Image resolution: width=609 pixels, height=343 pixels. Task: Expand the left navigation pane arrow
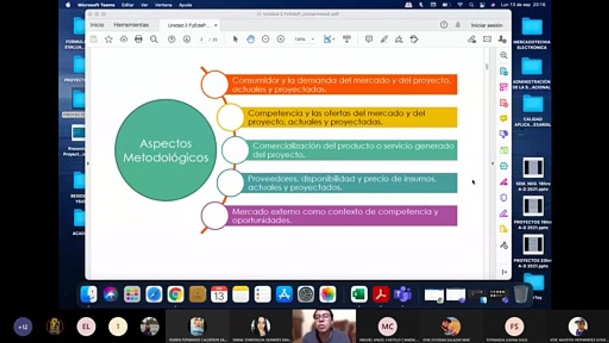(x=88, y=163)
